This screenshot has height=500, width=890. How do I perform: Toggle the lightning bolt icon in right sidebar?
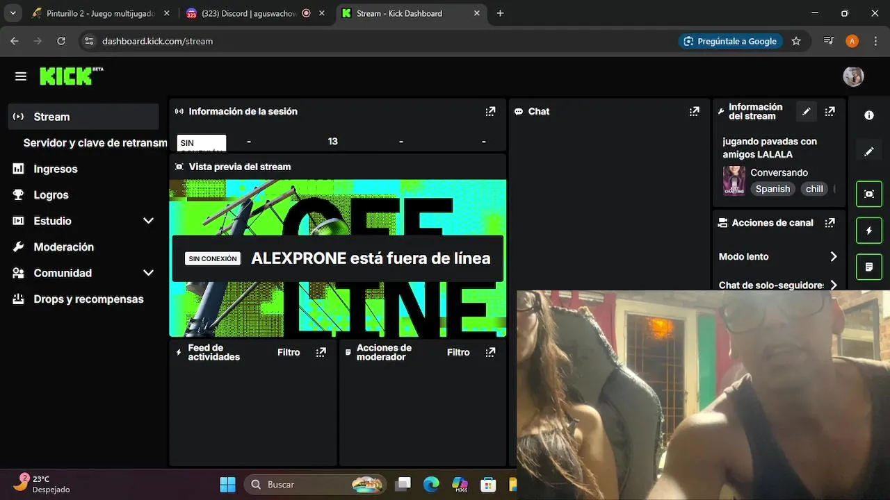tap(869, 231)
